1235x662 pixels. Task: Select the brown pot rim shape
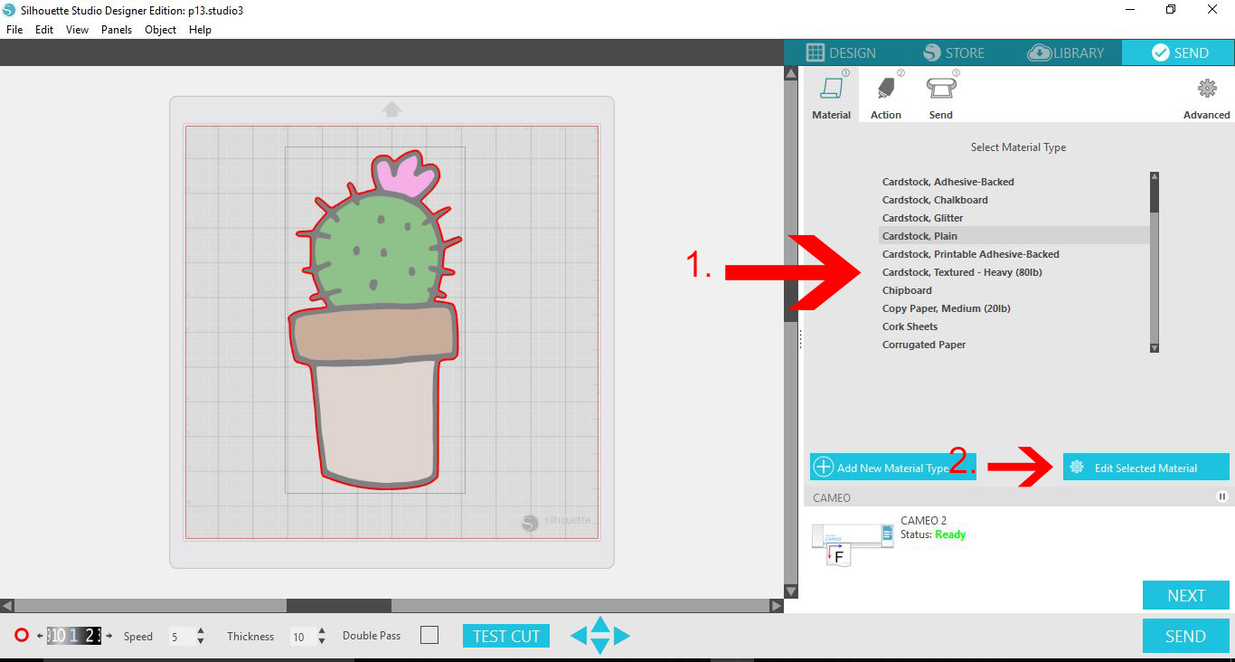(372, 333)
